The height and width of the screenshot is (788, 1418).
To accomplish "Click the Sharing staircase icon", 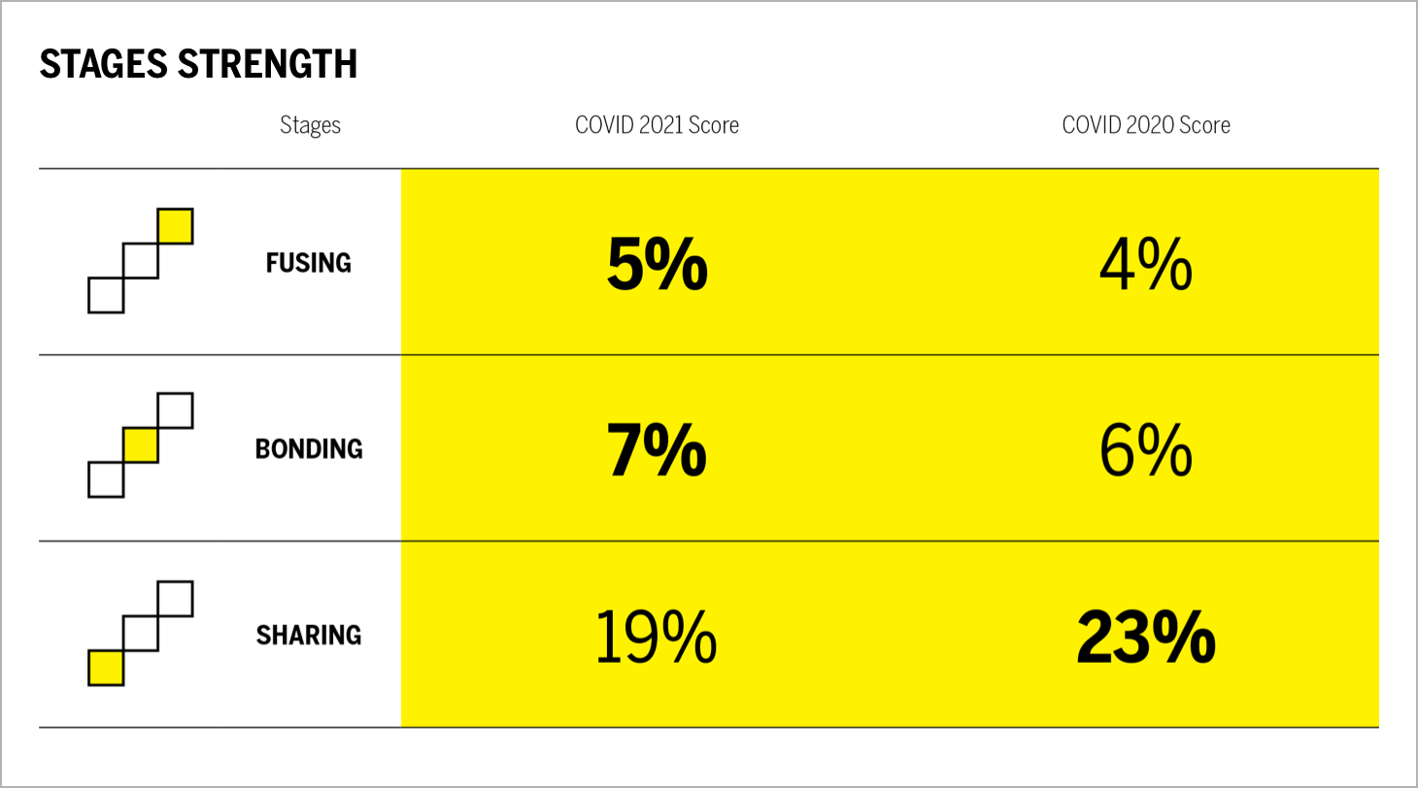I will tap(140, 633).
